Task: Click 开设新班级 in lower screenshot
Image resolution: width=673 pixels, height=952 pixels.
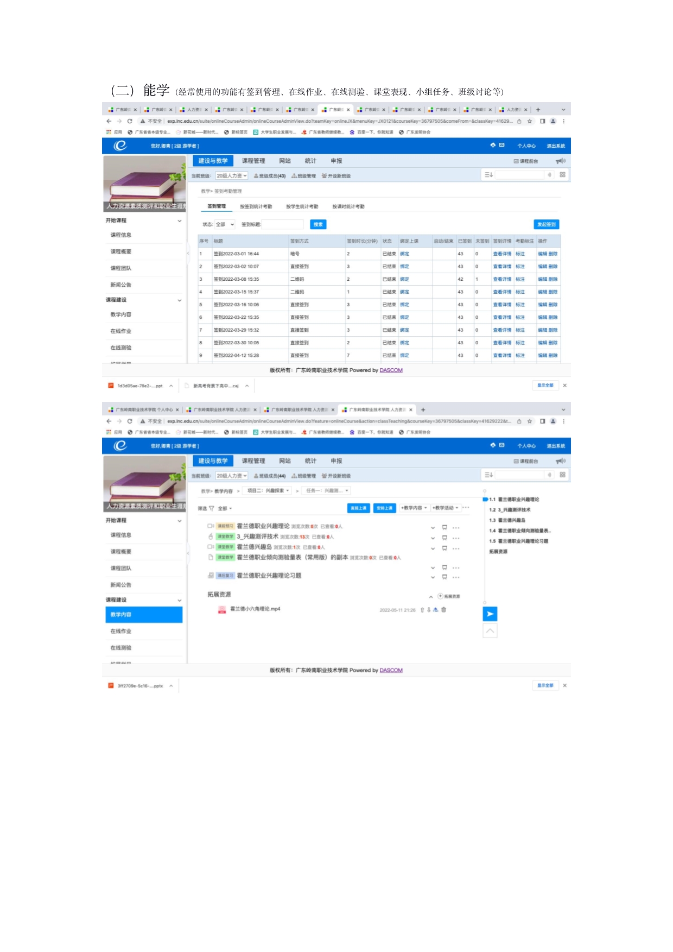Action: point(336,476)
